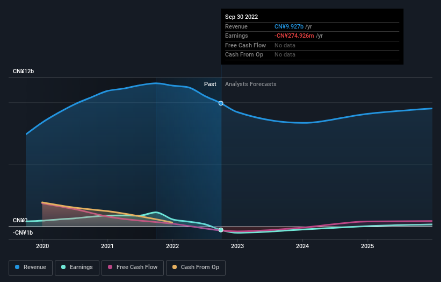Click the CN¥0 y-axis label

(x=20, y=220)
